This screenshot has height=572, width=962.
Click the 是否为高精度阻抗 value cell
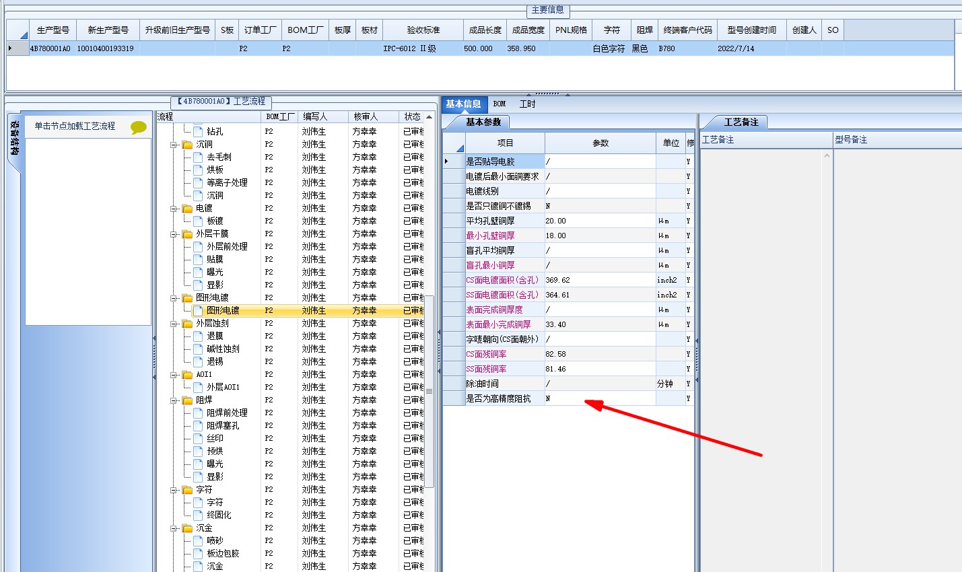tap(600, 398)
